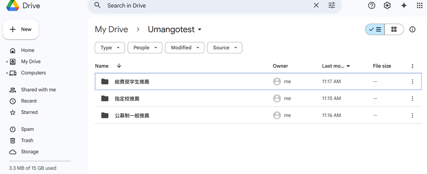Image resolution: width=427 pixels, height=174 pixels.
Task: Open the Settings gear
Action: pos(387,5)
